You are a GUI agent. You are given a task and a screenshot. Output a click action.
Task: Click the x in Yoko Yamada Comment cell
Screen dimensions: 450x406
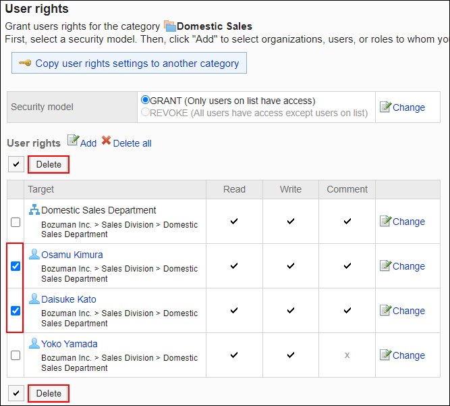pyautogui.click(x=347, y=355)
